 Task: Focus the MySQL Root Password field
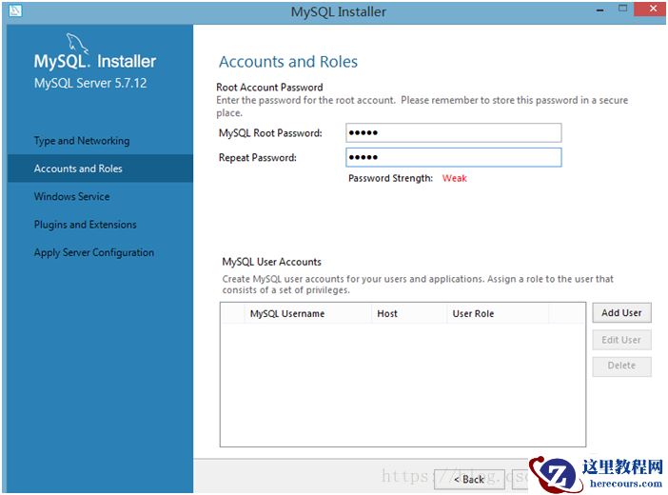[454, 132]
